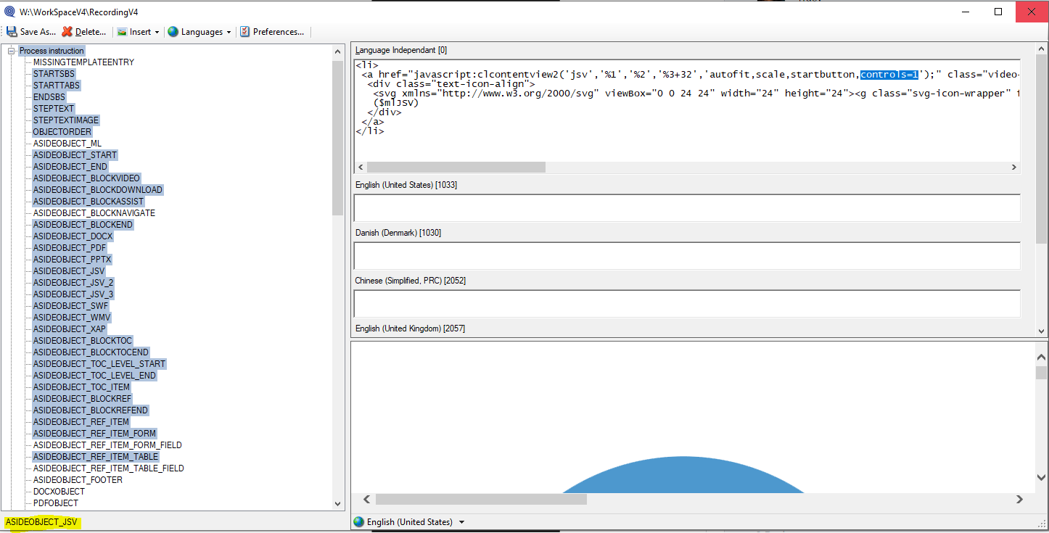Image resolution: width=1049 pixels, height=533 pixels.
Task: Select MISSINGTEMPLATEENTRY in the tree
Action: (x=83, y=62)
